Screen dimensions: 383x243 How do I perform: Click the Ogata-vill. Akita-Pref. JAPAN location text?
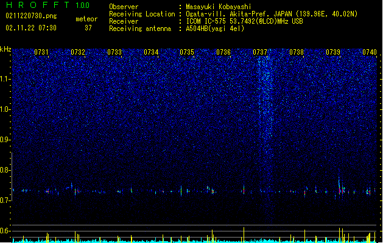click(272, 14)
